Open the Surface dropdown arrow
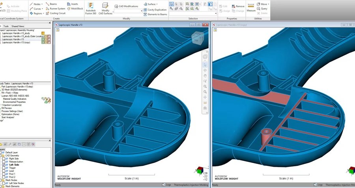The height and width of the screenshot is (188, 355). pos(157,4)
